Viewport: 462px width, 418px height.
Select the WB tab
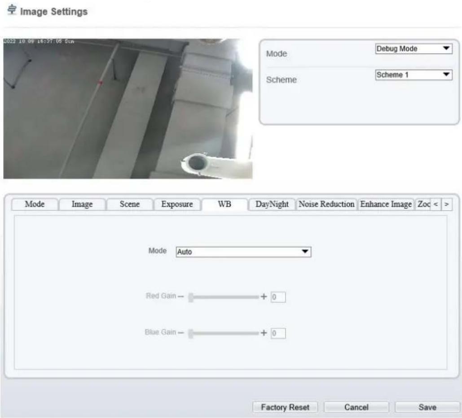[224, 204]
